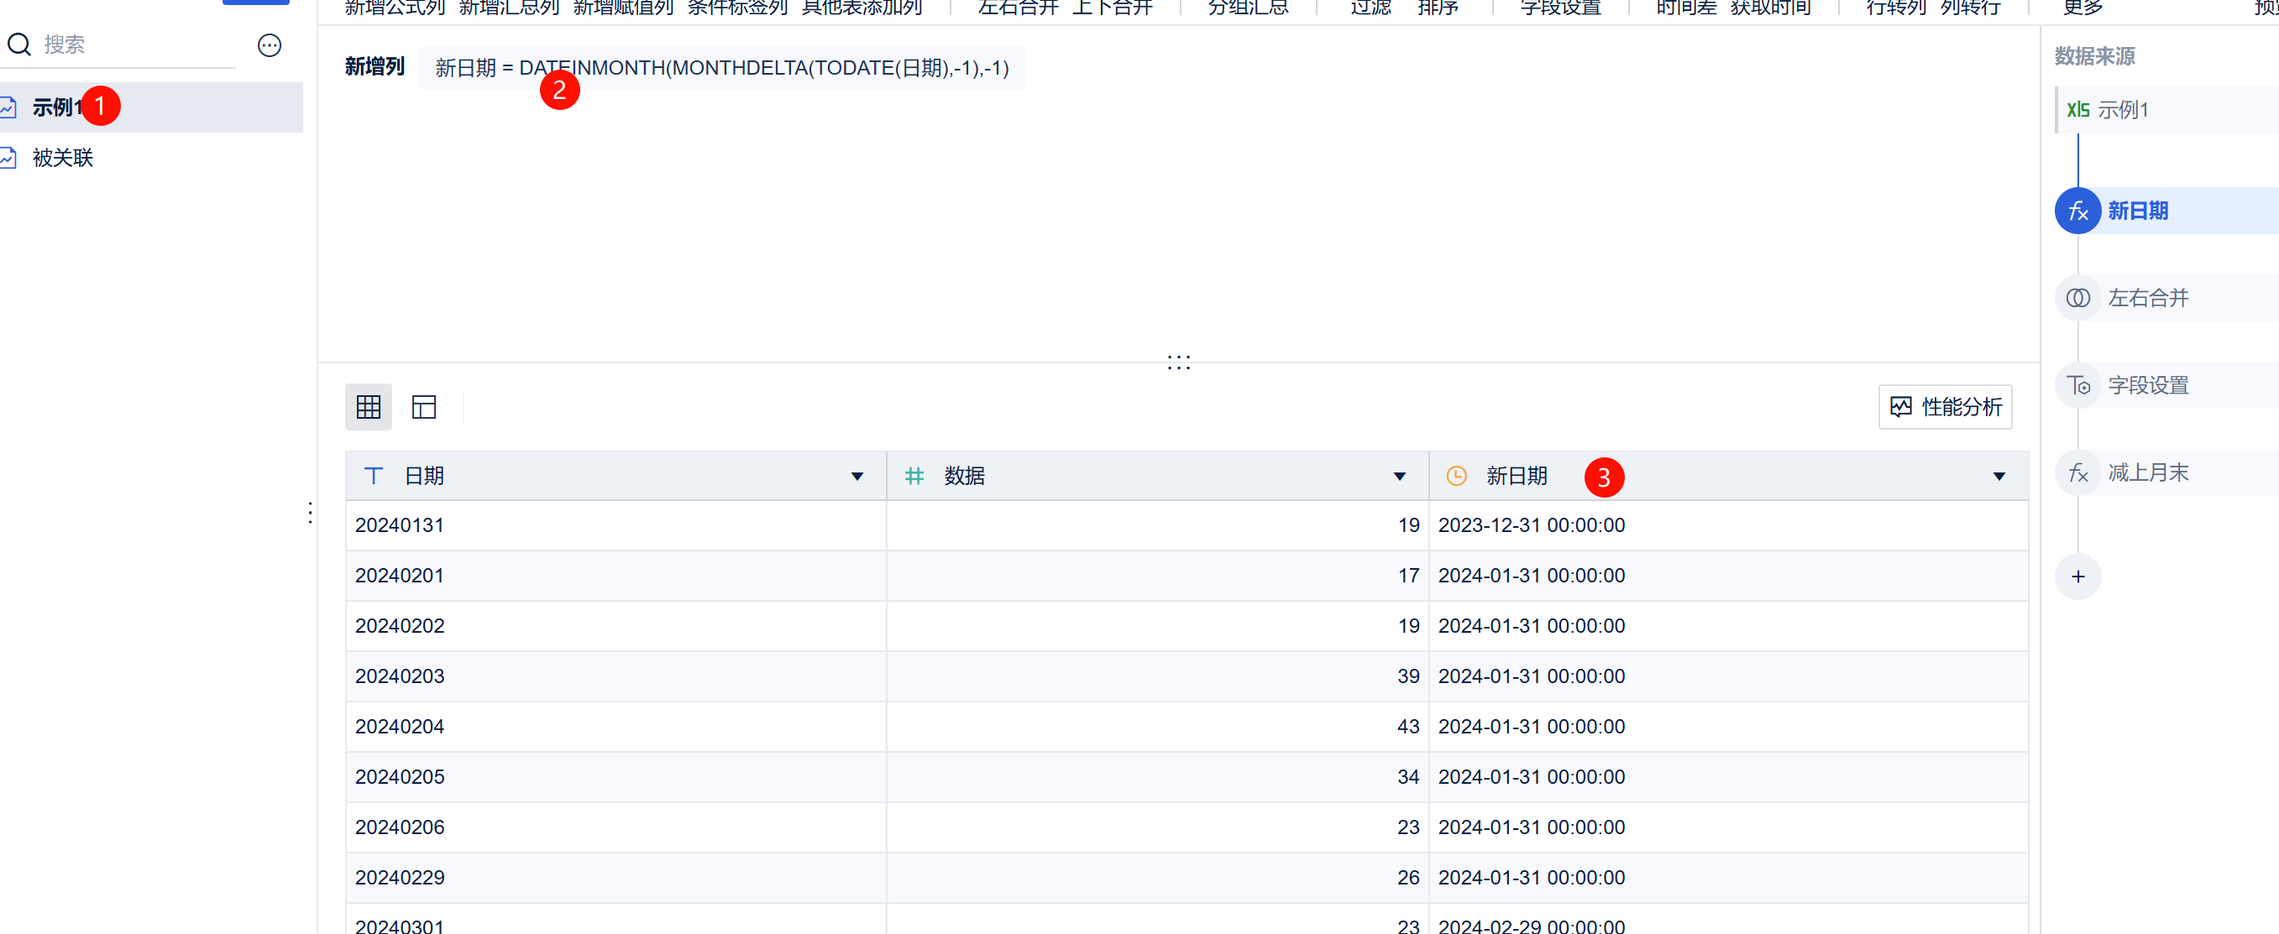Choose 列转行 in the top toolbar
2279x934 pixels.
(1970, 8)
